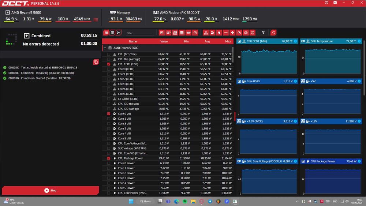The image size is (366, 206).
Task: Click the +3.3V (3VCC) graph panel
Action: click(267, 137)
